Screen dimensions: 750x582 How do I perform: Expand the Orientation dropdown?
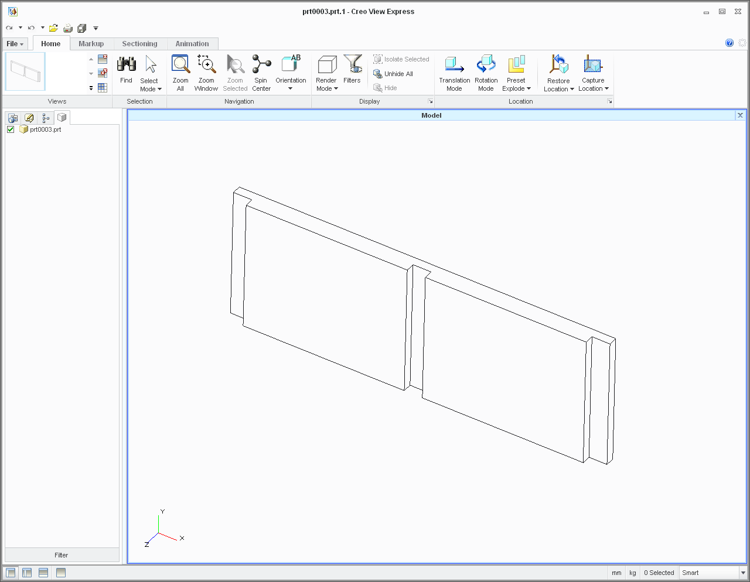click(291, 84)
